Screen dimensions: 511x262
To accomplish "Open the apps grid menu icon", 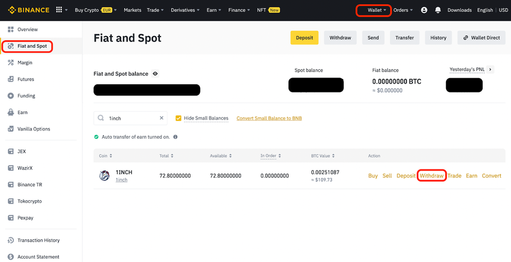I will point(59,10).
